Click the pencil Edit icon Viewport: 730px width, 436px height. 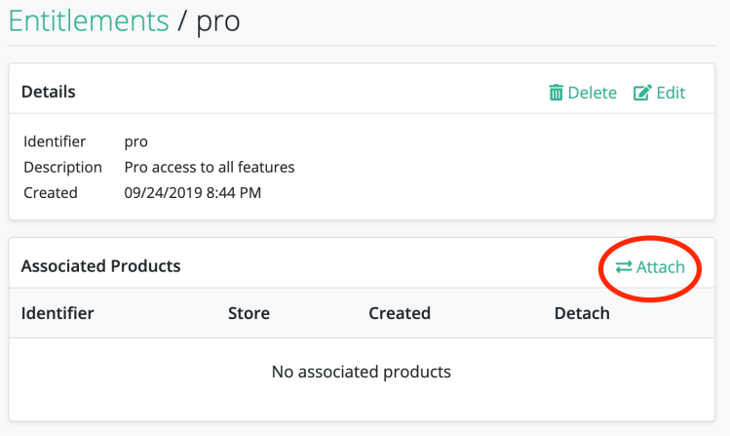(x=642, y=93)
